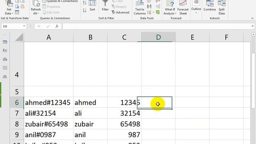The image size is (256, 144).
Task: Click the vertical scrollbar up arrow
Action: [x=253, y=34]
